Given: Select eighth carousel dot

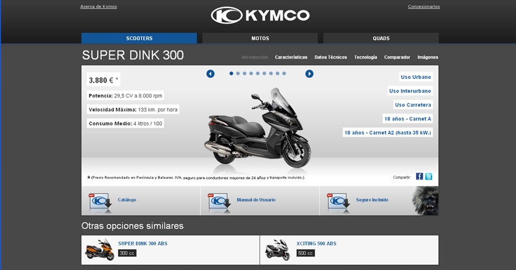Looking at the screenshot, I should [277, 73].
